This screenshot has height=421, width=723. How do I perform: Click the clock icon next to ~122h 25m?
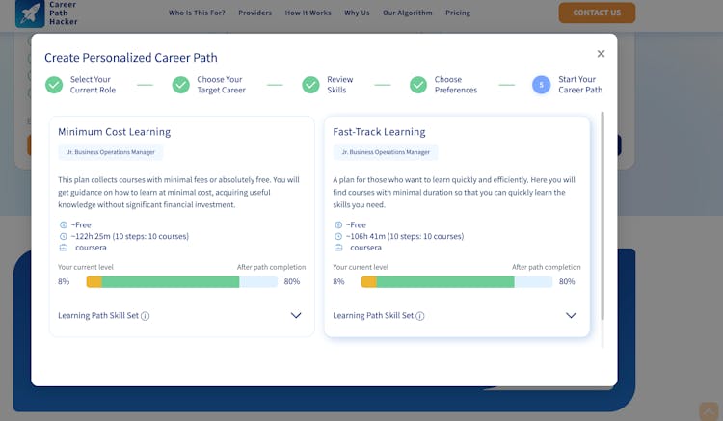pyautogui.click(x=63, y=236)
